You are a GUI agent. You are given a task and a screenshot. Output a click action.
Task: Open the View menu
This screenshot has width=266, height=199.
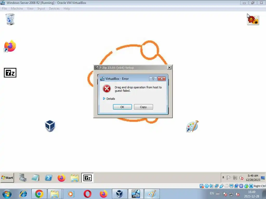tap(30, 9)
